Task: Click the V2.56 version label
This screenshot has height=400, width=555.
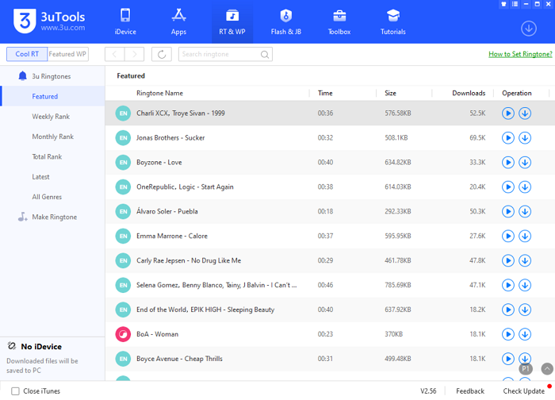Action: [x=428, y=390]
